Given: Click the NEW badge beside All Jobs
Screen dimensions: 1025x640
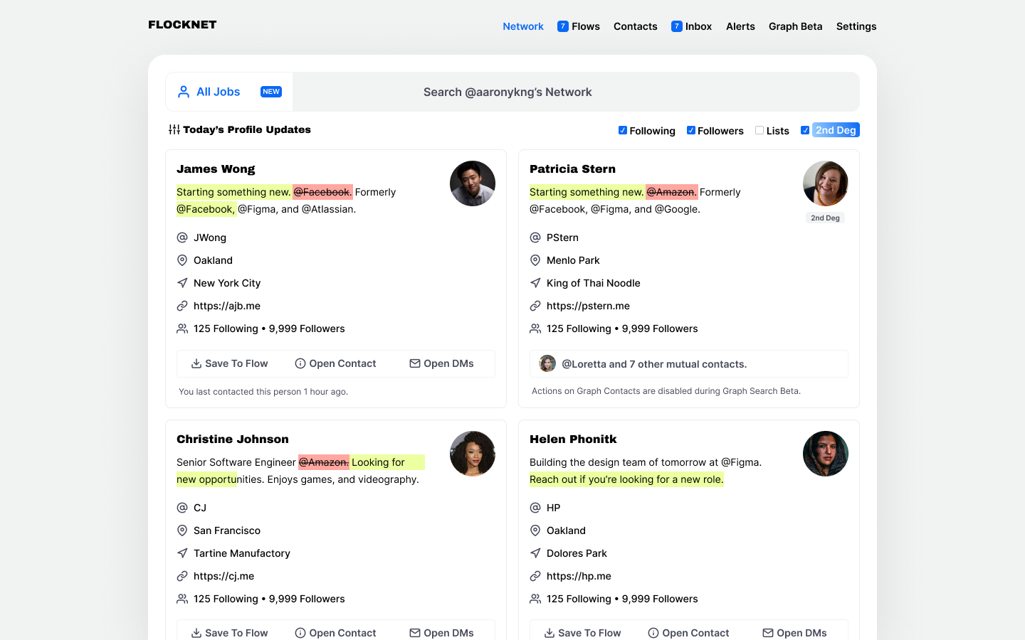Looking at the screenshot, I should [271, 92].
